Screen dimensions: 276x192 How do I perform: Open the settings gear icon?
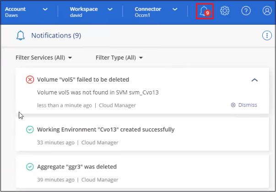click(x=225, y=11)
